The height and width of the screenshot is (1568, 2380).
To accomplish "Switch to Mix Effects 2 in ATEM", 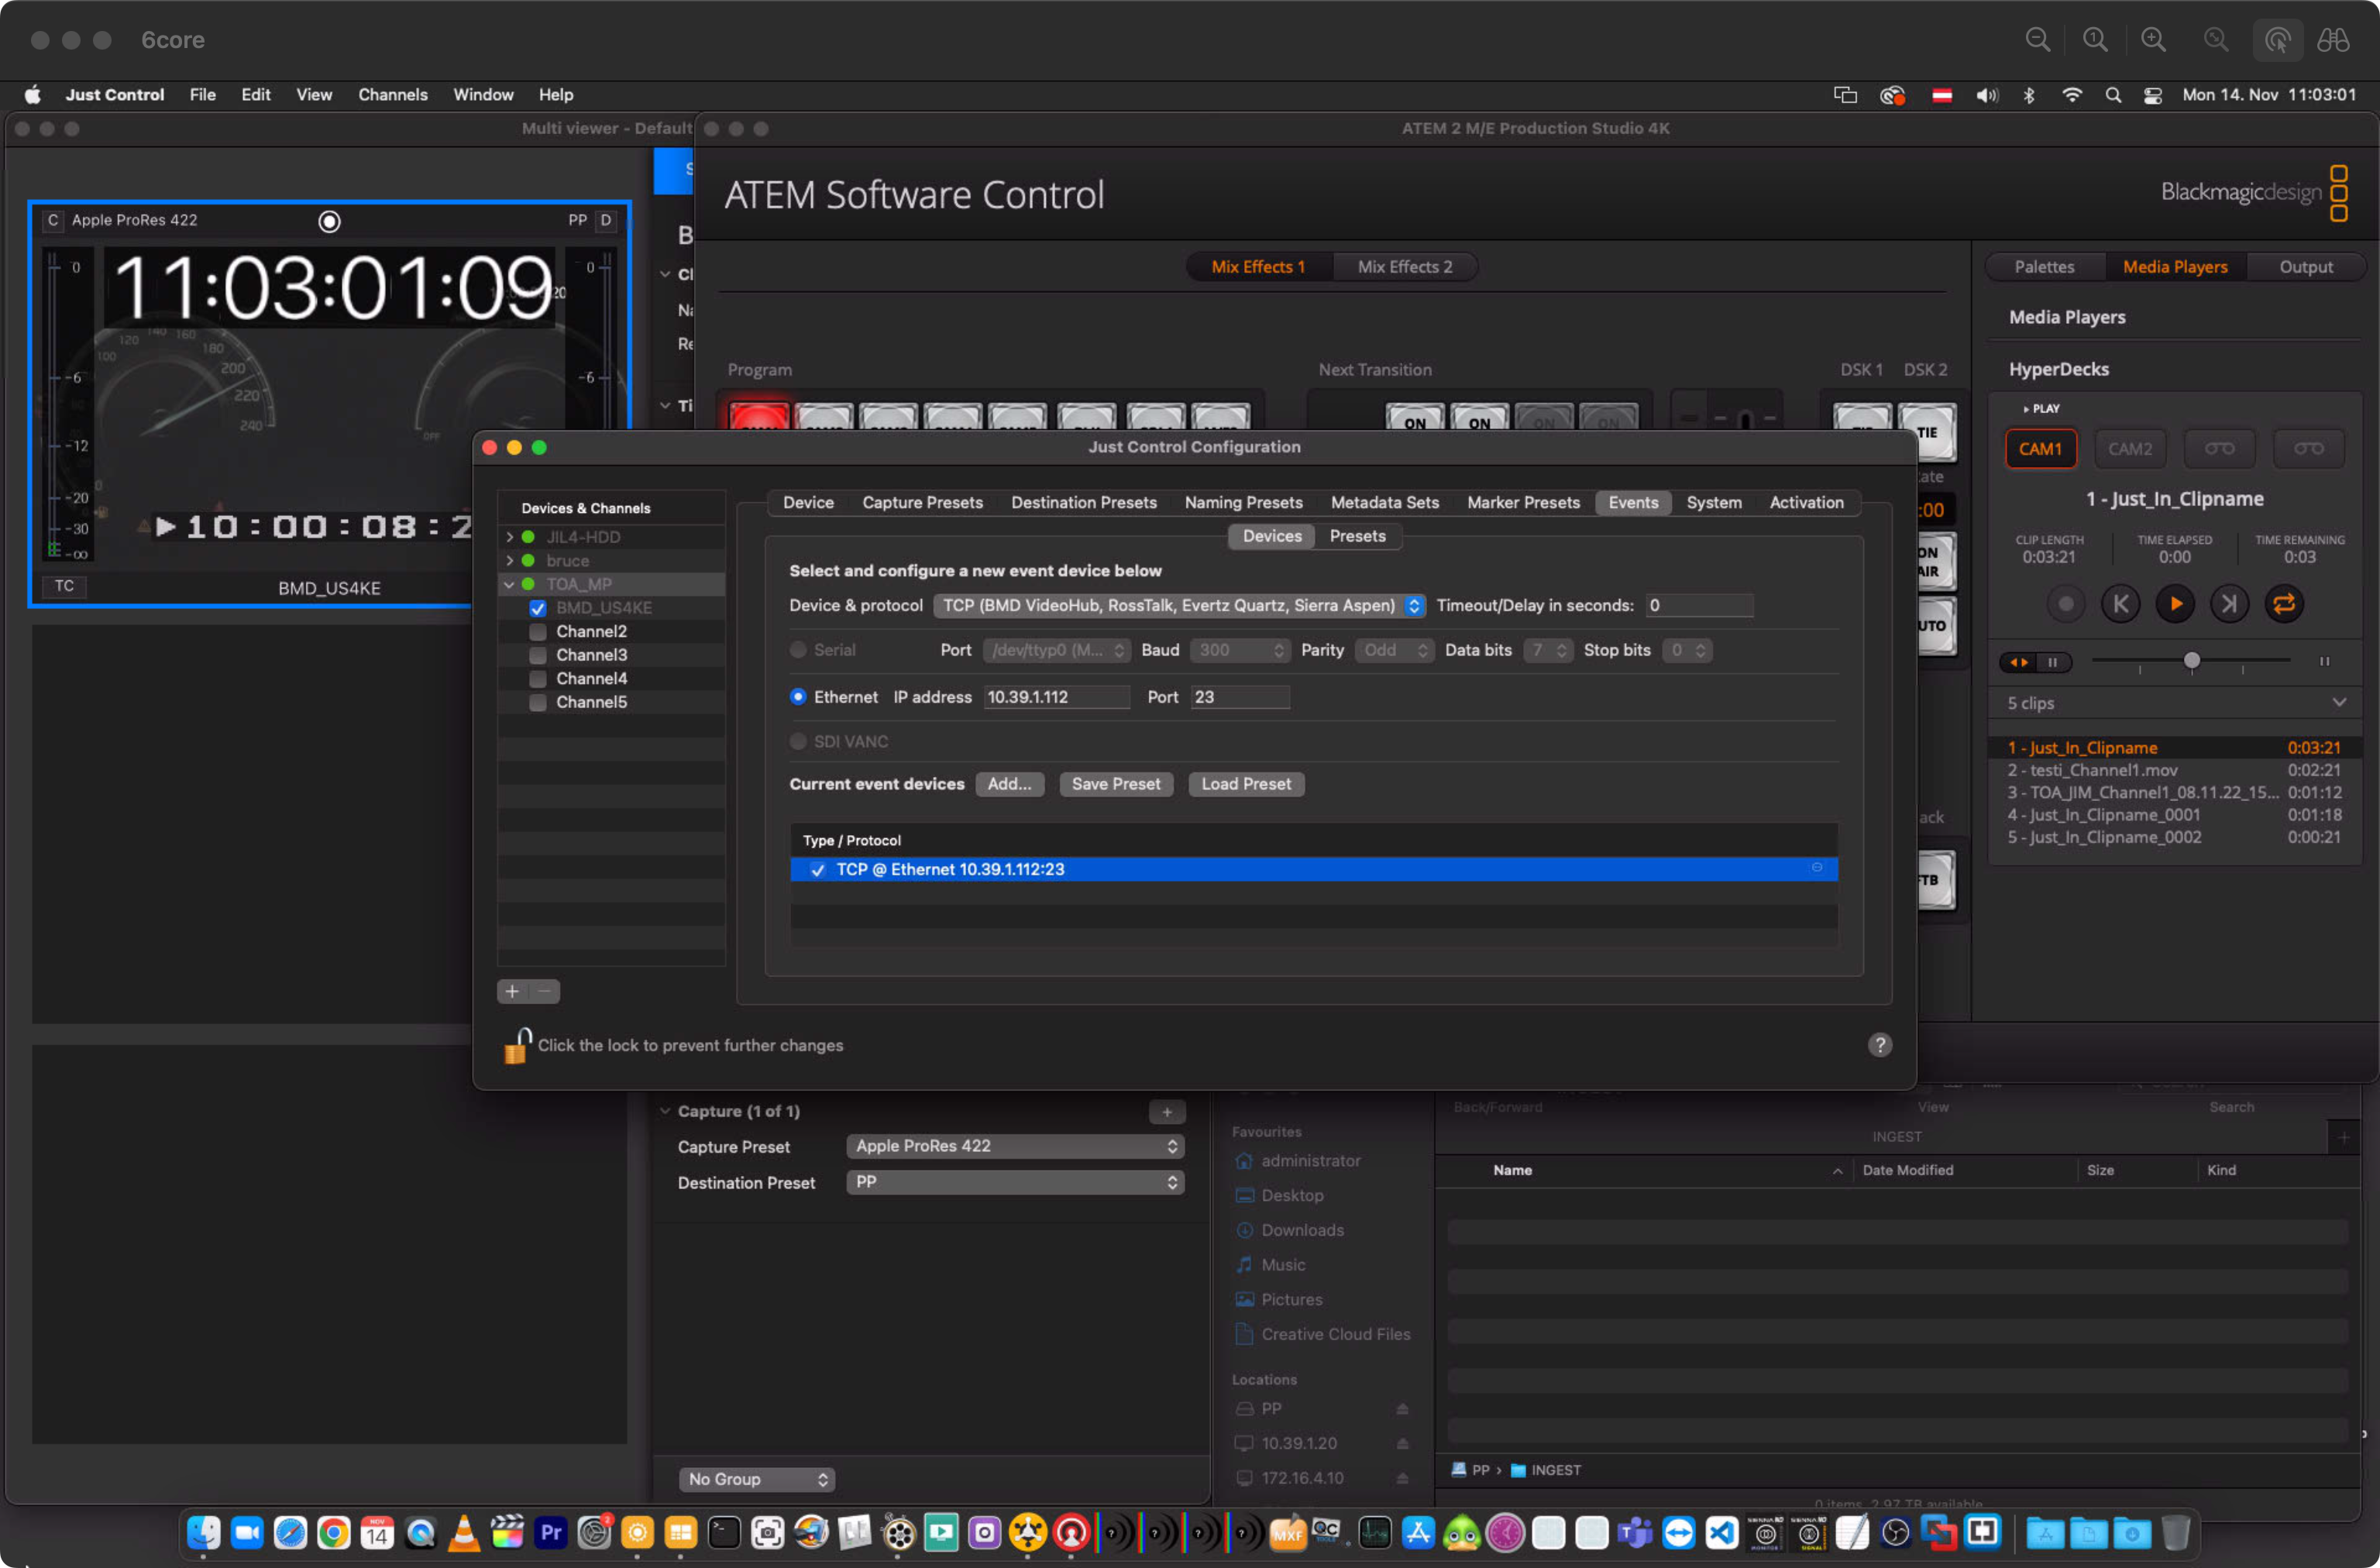I will 1404,267.
